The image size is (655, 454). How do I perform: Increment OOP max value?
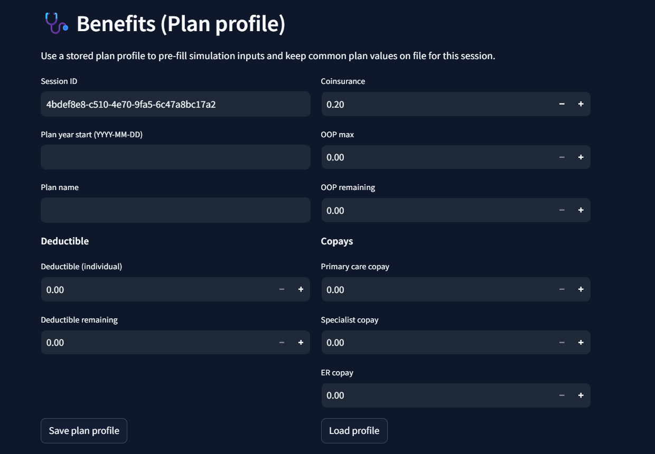pyautogui.click(x=581, y=157)
